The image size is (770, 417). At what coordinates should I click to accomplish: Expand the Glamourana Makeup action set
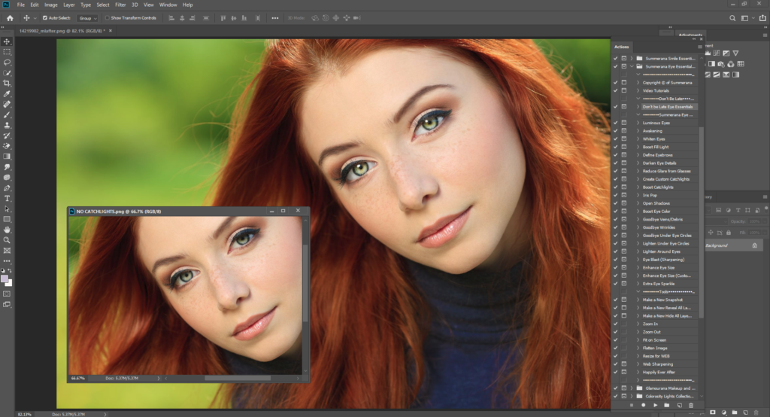pyautogui.click(x=632, y=388)
